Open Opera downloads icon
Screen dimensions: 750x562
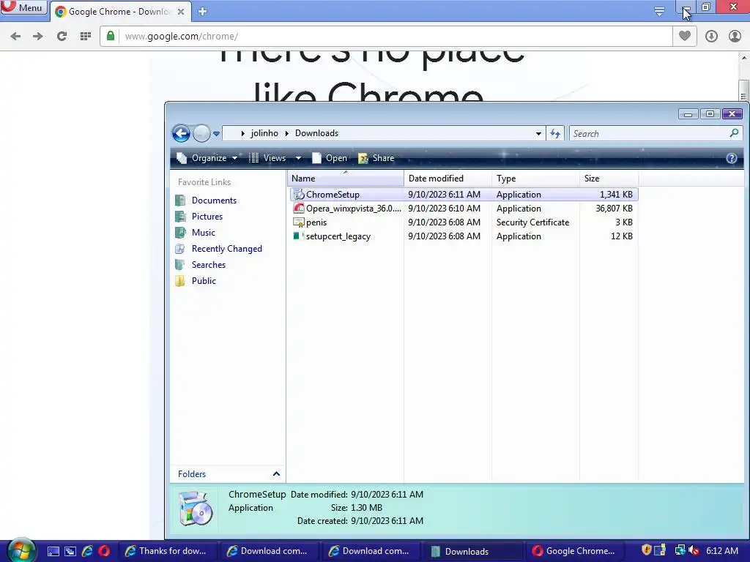[x=711, y=37]
